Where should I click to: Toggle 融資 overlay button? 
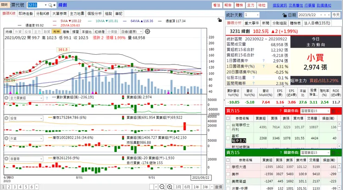tap(47, 32)
